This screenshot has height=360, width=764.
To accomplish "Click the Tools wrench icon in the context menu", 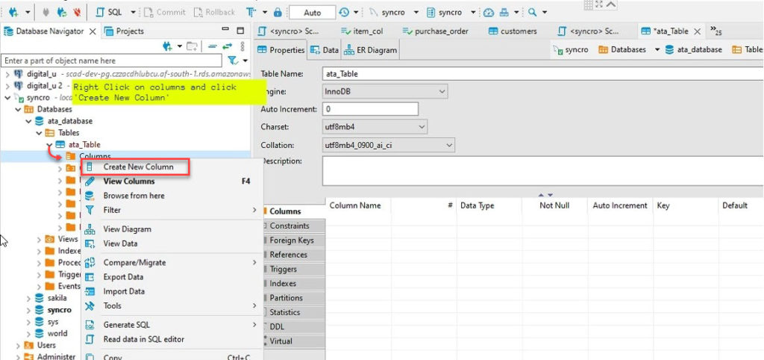I will (90, 306).
